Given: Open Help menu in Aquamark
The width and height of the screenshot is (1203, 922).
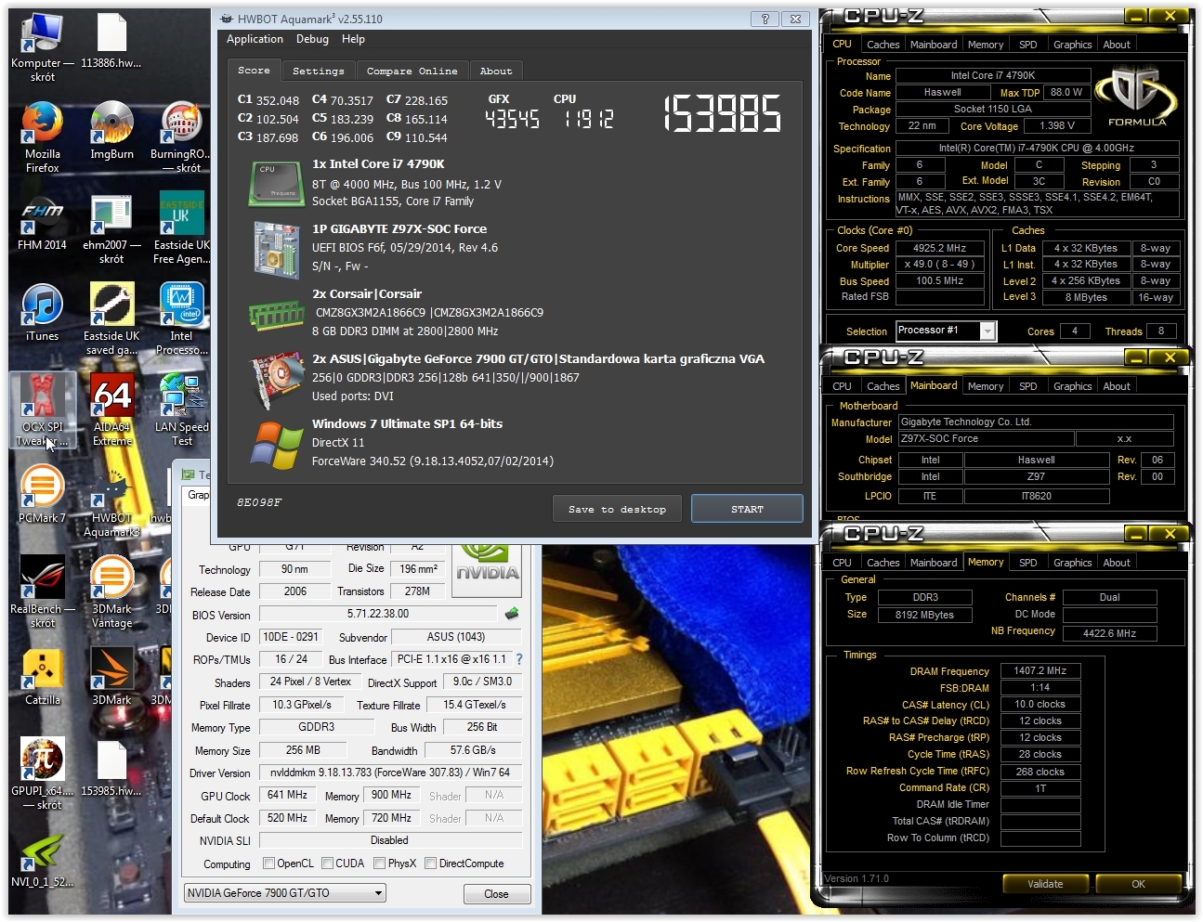Looking at the screenshot, I should coord(353,39).
